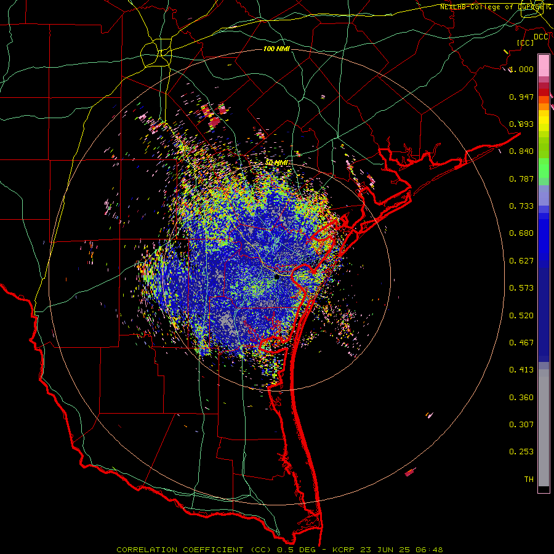
Task: Select the 0.360 legend value
Action: (x=521, y=398)
